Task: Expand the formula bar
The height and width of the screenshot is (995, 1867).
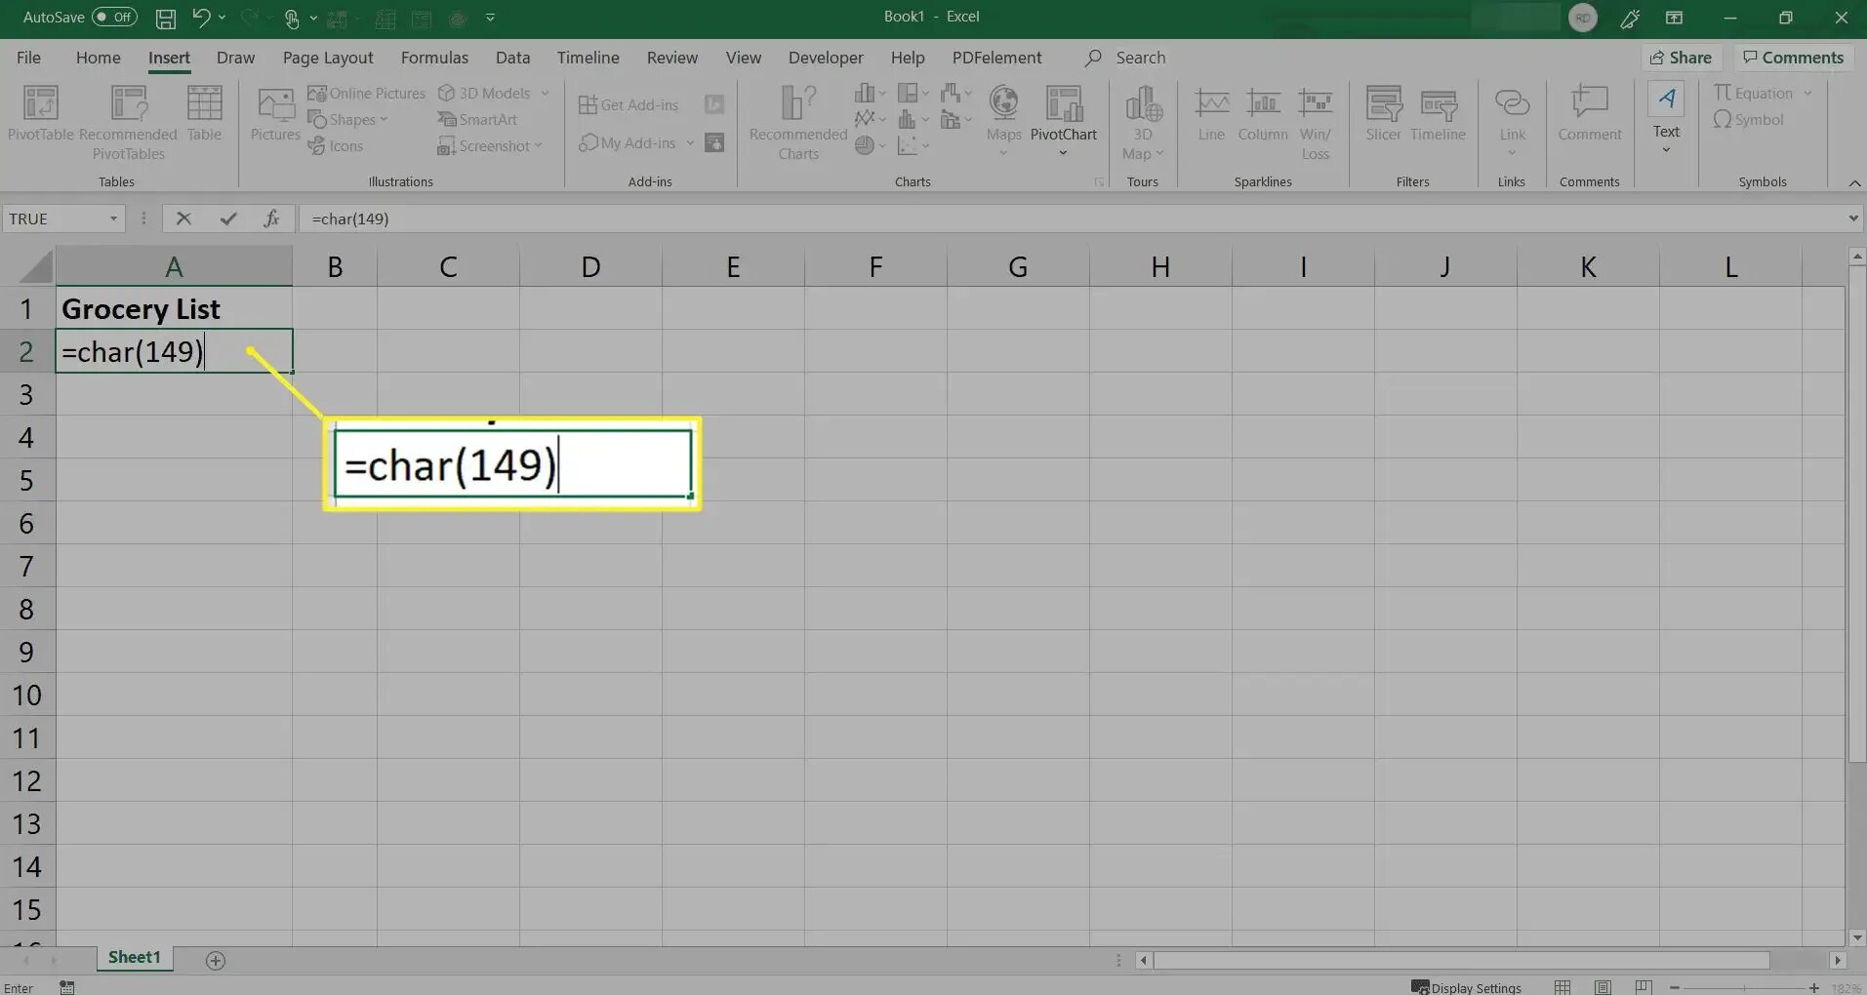Action: pos(1852,219)
